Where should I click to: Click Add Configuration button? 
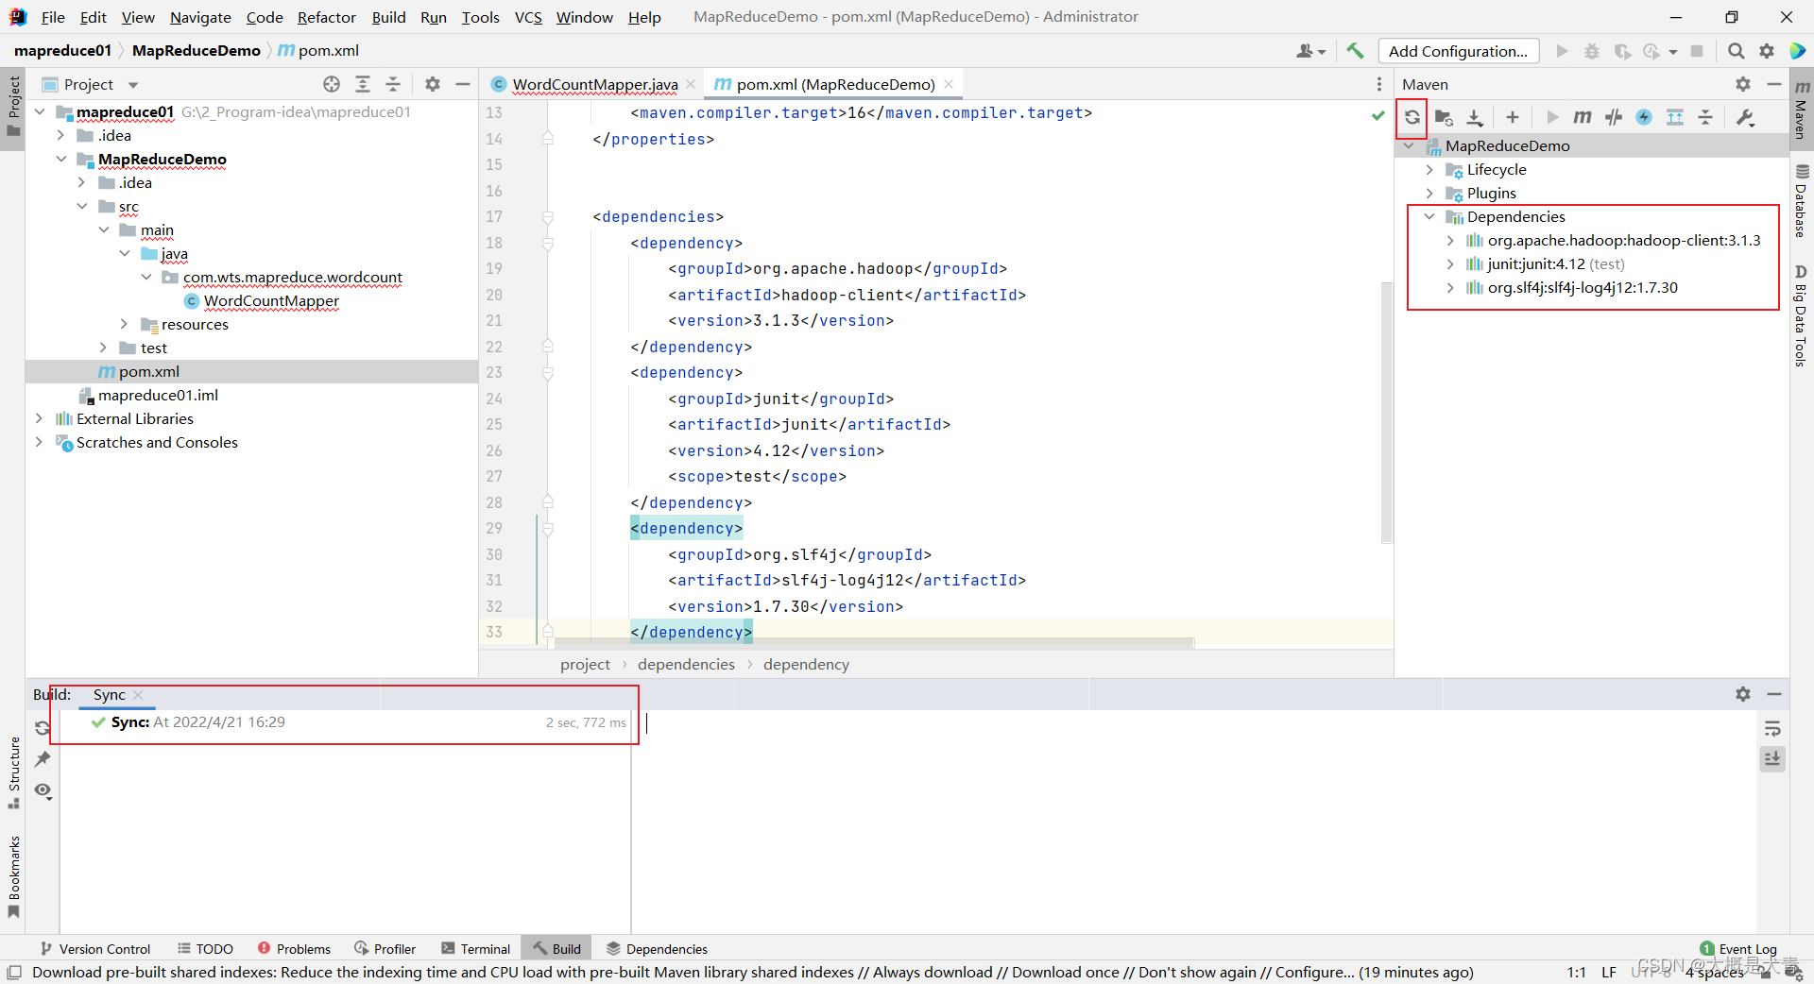tap(1458, 51)
